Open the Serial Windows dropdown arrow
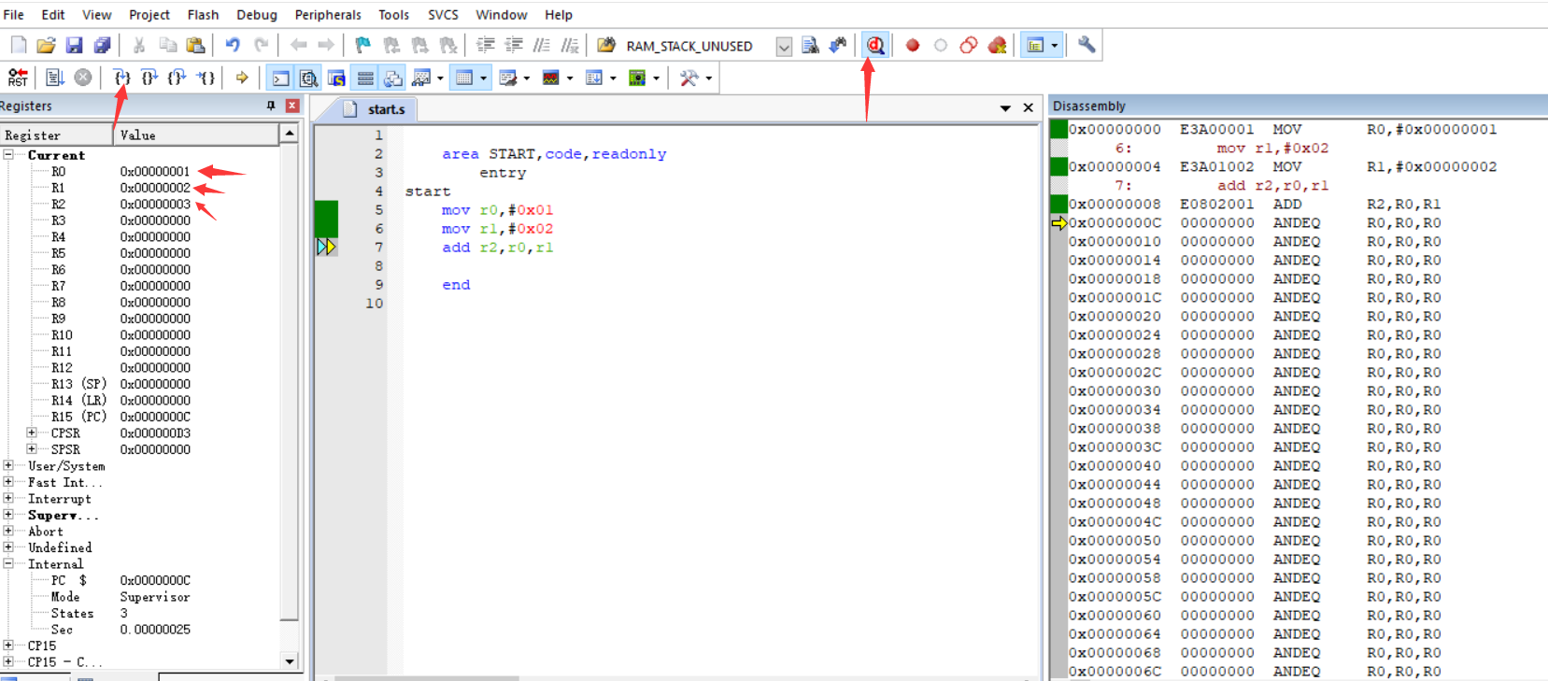The height and width of the screenshot is (681, 1548). tap(527, 78)
